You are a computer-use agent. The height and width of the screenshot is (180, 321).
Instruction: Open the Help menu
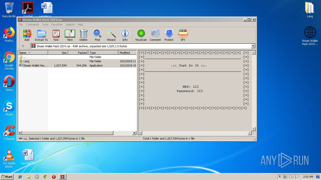pos(80,24)
